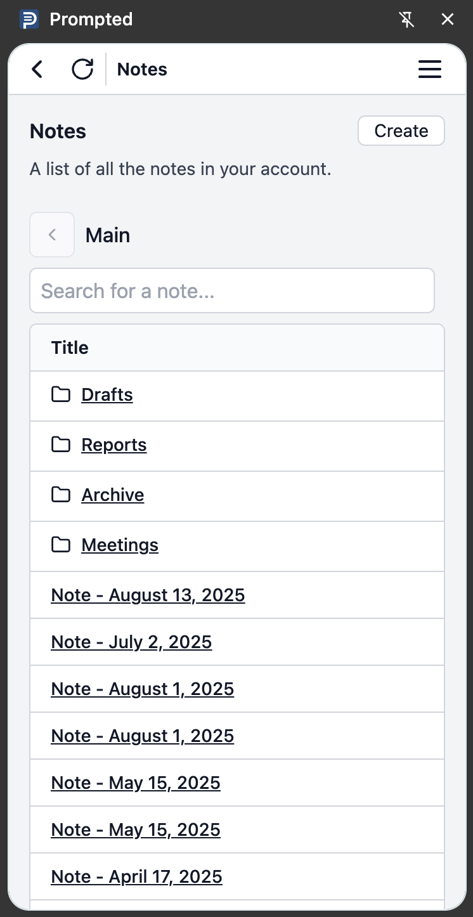Create a new note
This screenshot has width=473, height=917.
pyautogui.click(x=401, y=131)
